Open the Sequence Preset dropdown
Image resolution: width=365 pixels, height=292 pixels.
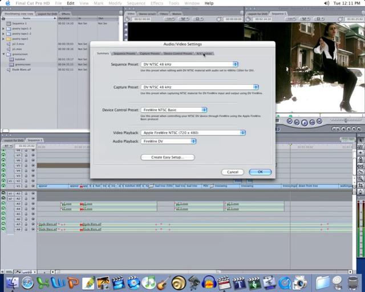click(x=189, y=64)
